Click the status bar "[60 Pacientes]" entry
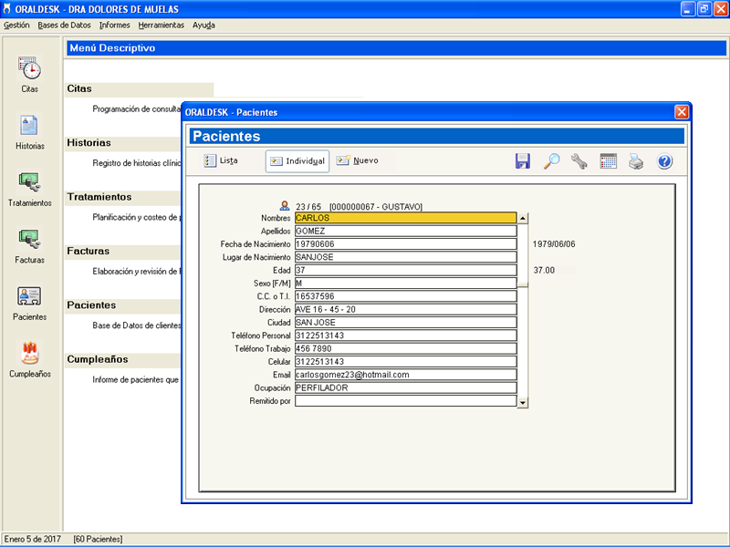 click(98, 539)
